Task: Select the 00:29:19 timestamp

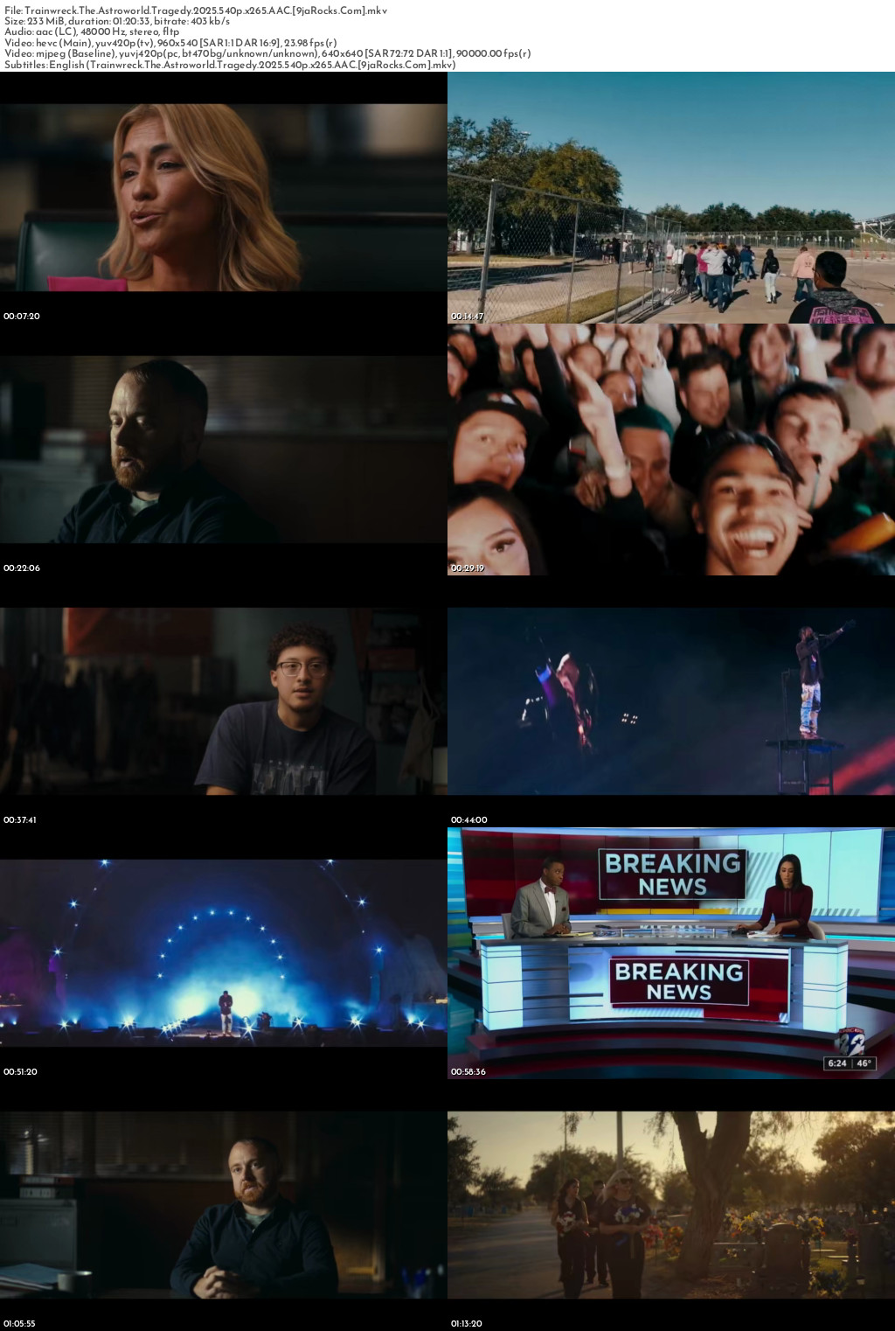Action: (468, 568)
